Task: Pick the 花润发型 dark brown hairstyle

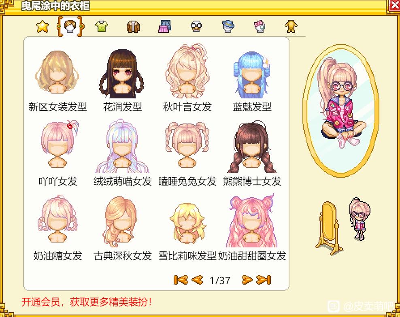Action: [x=122, y=80]
